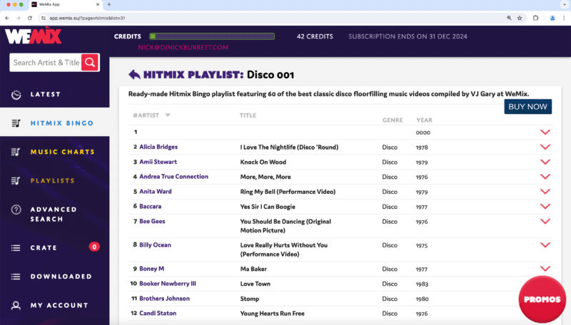Open artist link Baccara
This screenshot has height=325, width=571.
[x=150, y=207]
